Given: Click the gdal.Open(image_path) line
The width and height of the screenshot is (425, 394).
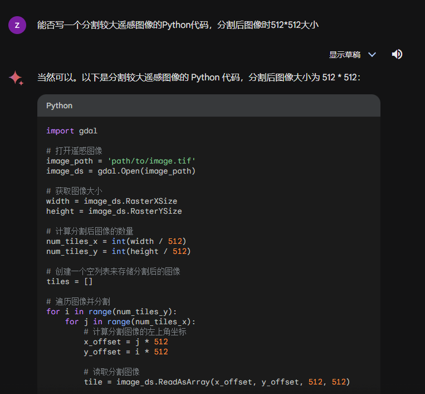Looking at the screenshot, I should pos(121,171).
